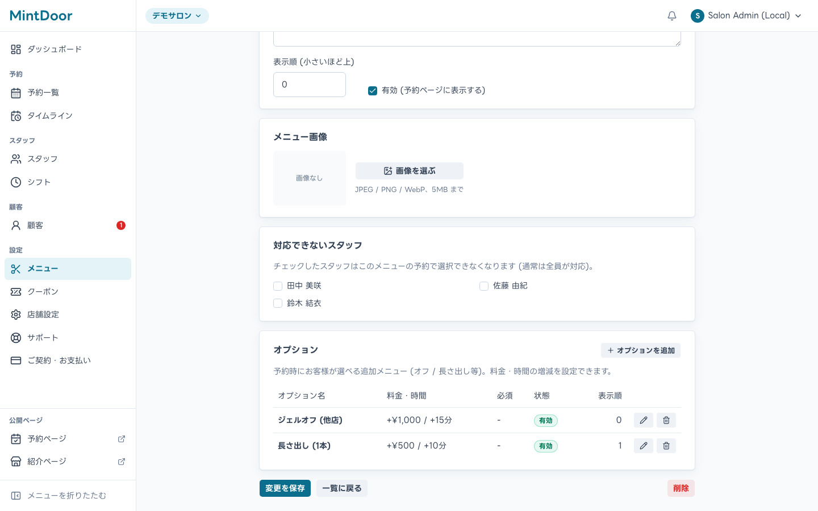This screenshot has width=818, height=511.
Task: Click オプションを追加 button
Action: click(641, 350)
